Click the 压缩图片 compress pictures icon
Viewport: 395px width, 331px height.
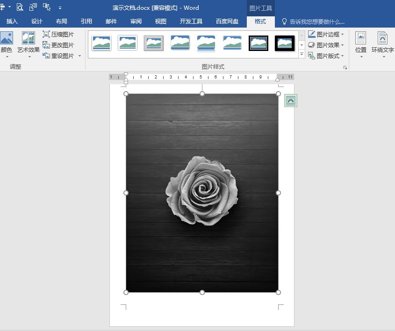pyautogui.click(x=46, y=34)
